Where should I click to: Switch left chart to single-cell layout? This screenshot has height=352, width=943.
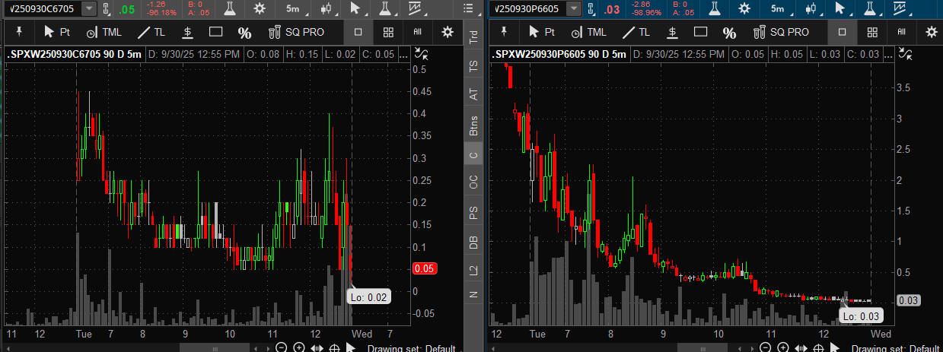coord(358,32)
